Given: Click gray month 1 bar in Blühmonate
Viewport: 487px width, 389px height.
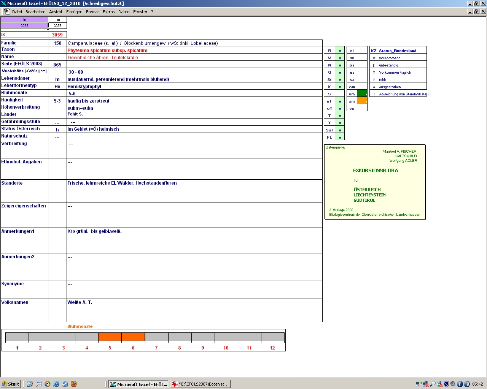Looking at the screenshot, I should (x=17, y=337).
